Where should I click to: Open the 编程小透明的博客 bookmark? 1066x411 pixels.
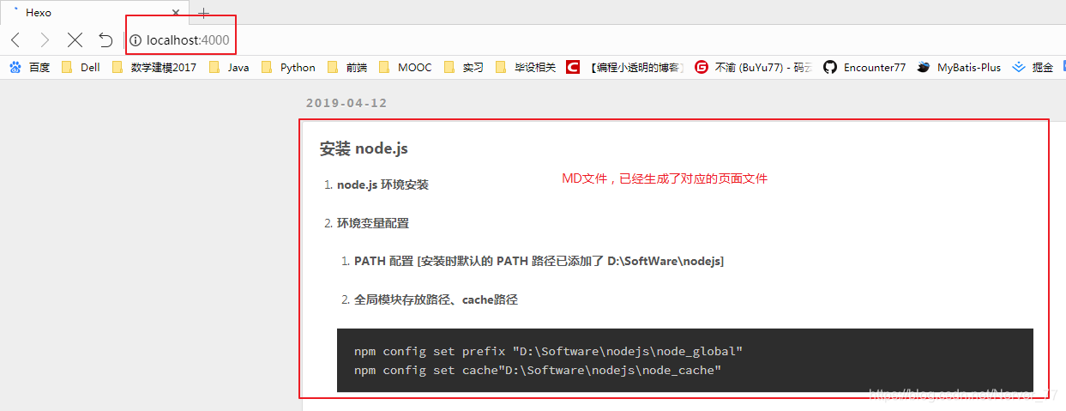[625, 68]
